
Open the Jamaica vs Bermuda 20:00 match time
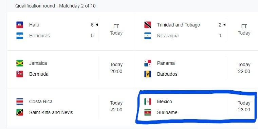(x=116, y=68)
